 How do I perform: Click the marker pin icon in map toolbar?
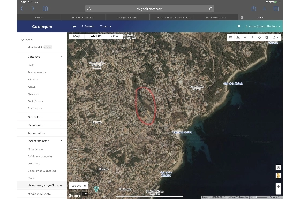pos(245,37)
